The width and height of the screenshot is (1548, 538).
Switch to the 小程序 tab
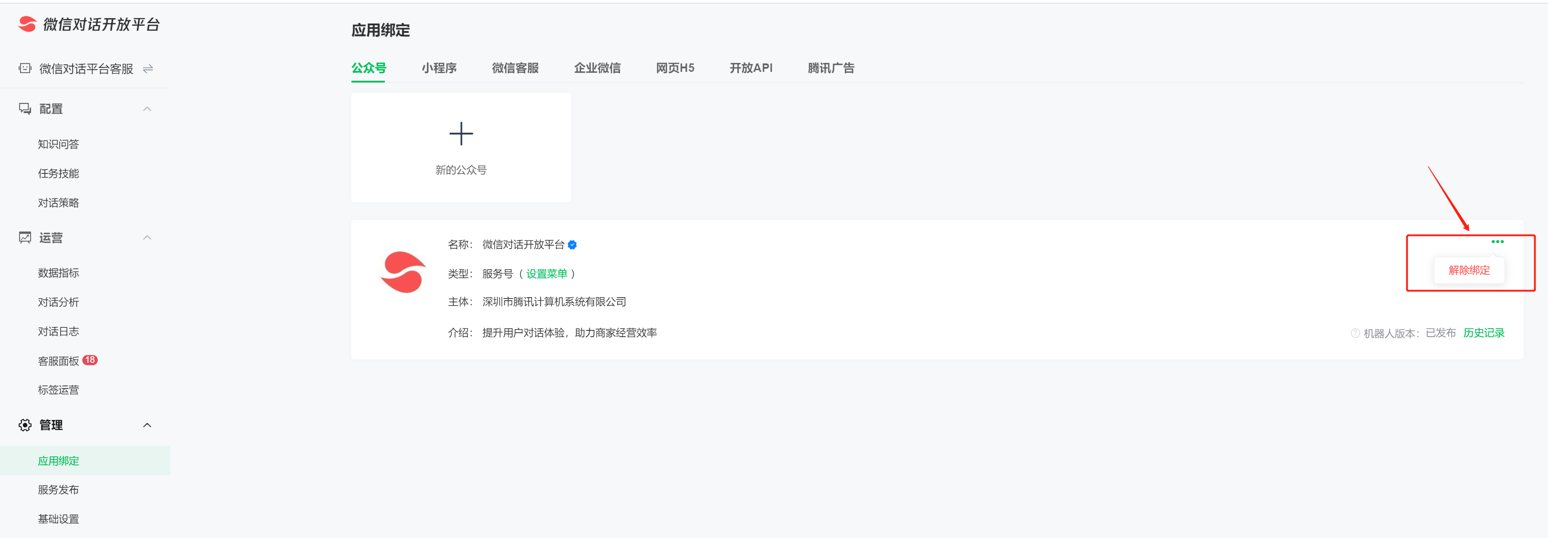[439, 68]
